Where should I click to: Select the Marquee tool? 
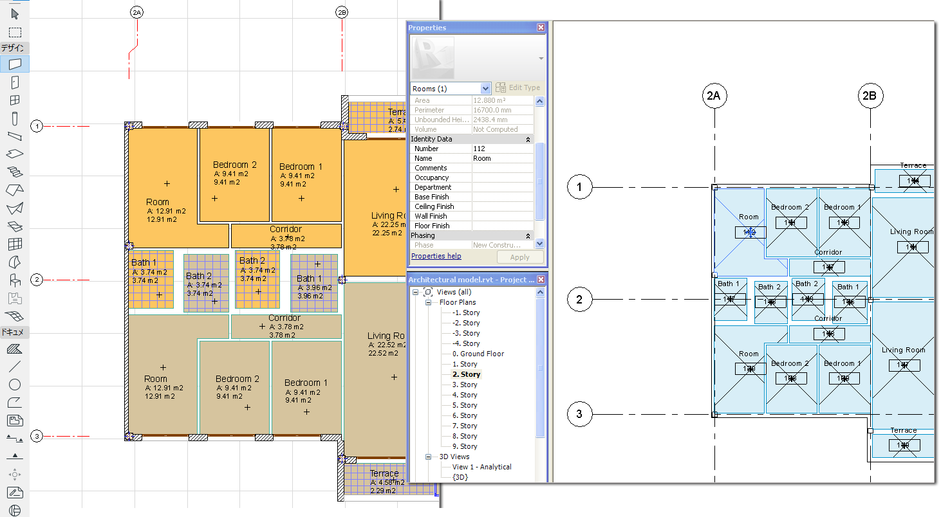[x=15, y=32]
